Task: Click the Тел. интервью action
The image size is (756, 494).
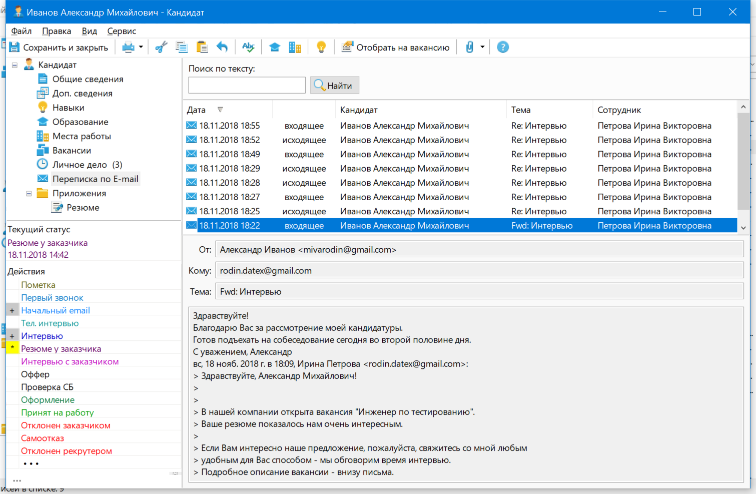Action: 50,323
